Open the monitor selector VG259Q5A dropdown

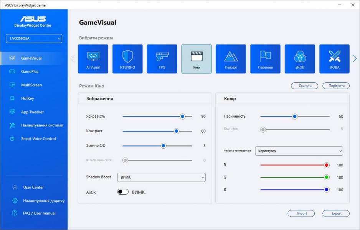(34, 38)
